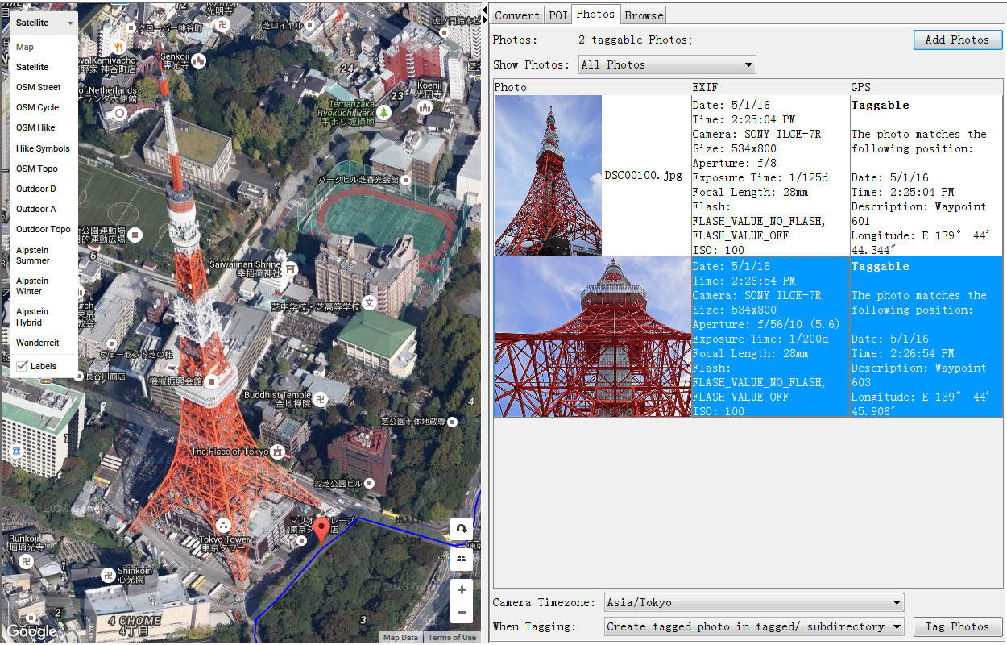Click the Saiwaiinari Shrine POI icon

[x=292, y=268]
